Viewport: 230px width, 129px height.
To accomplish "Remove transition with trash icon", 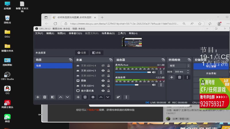I will (179, 77).
